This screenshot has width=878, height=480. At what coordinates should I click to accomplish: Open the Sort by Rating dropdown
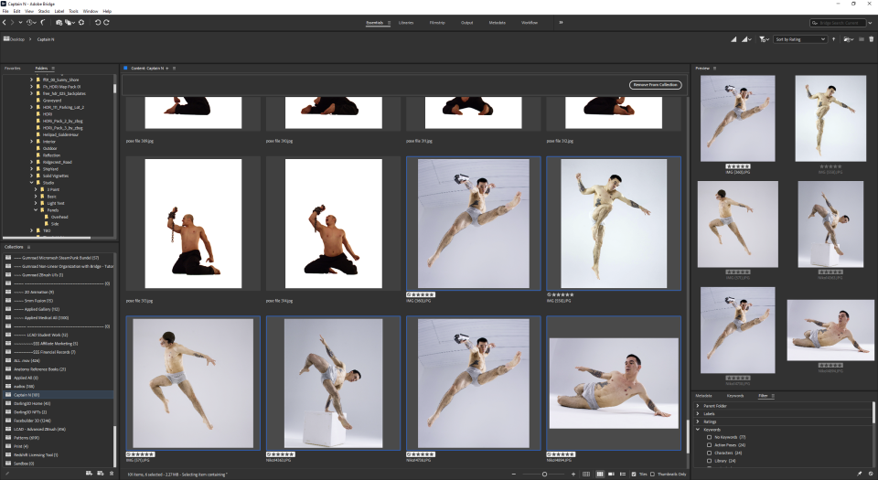(x=799, y=39)
